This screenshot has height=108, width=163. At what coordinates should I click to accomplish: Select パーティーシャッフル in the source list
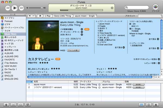click(13, 28)
